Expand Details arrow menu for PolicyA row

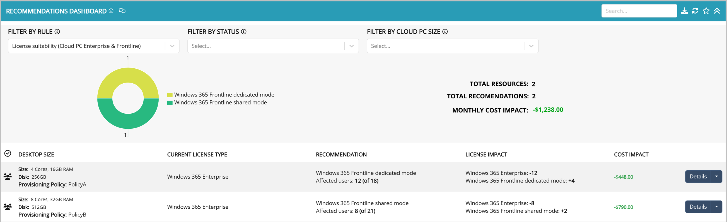coord(716,177)
